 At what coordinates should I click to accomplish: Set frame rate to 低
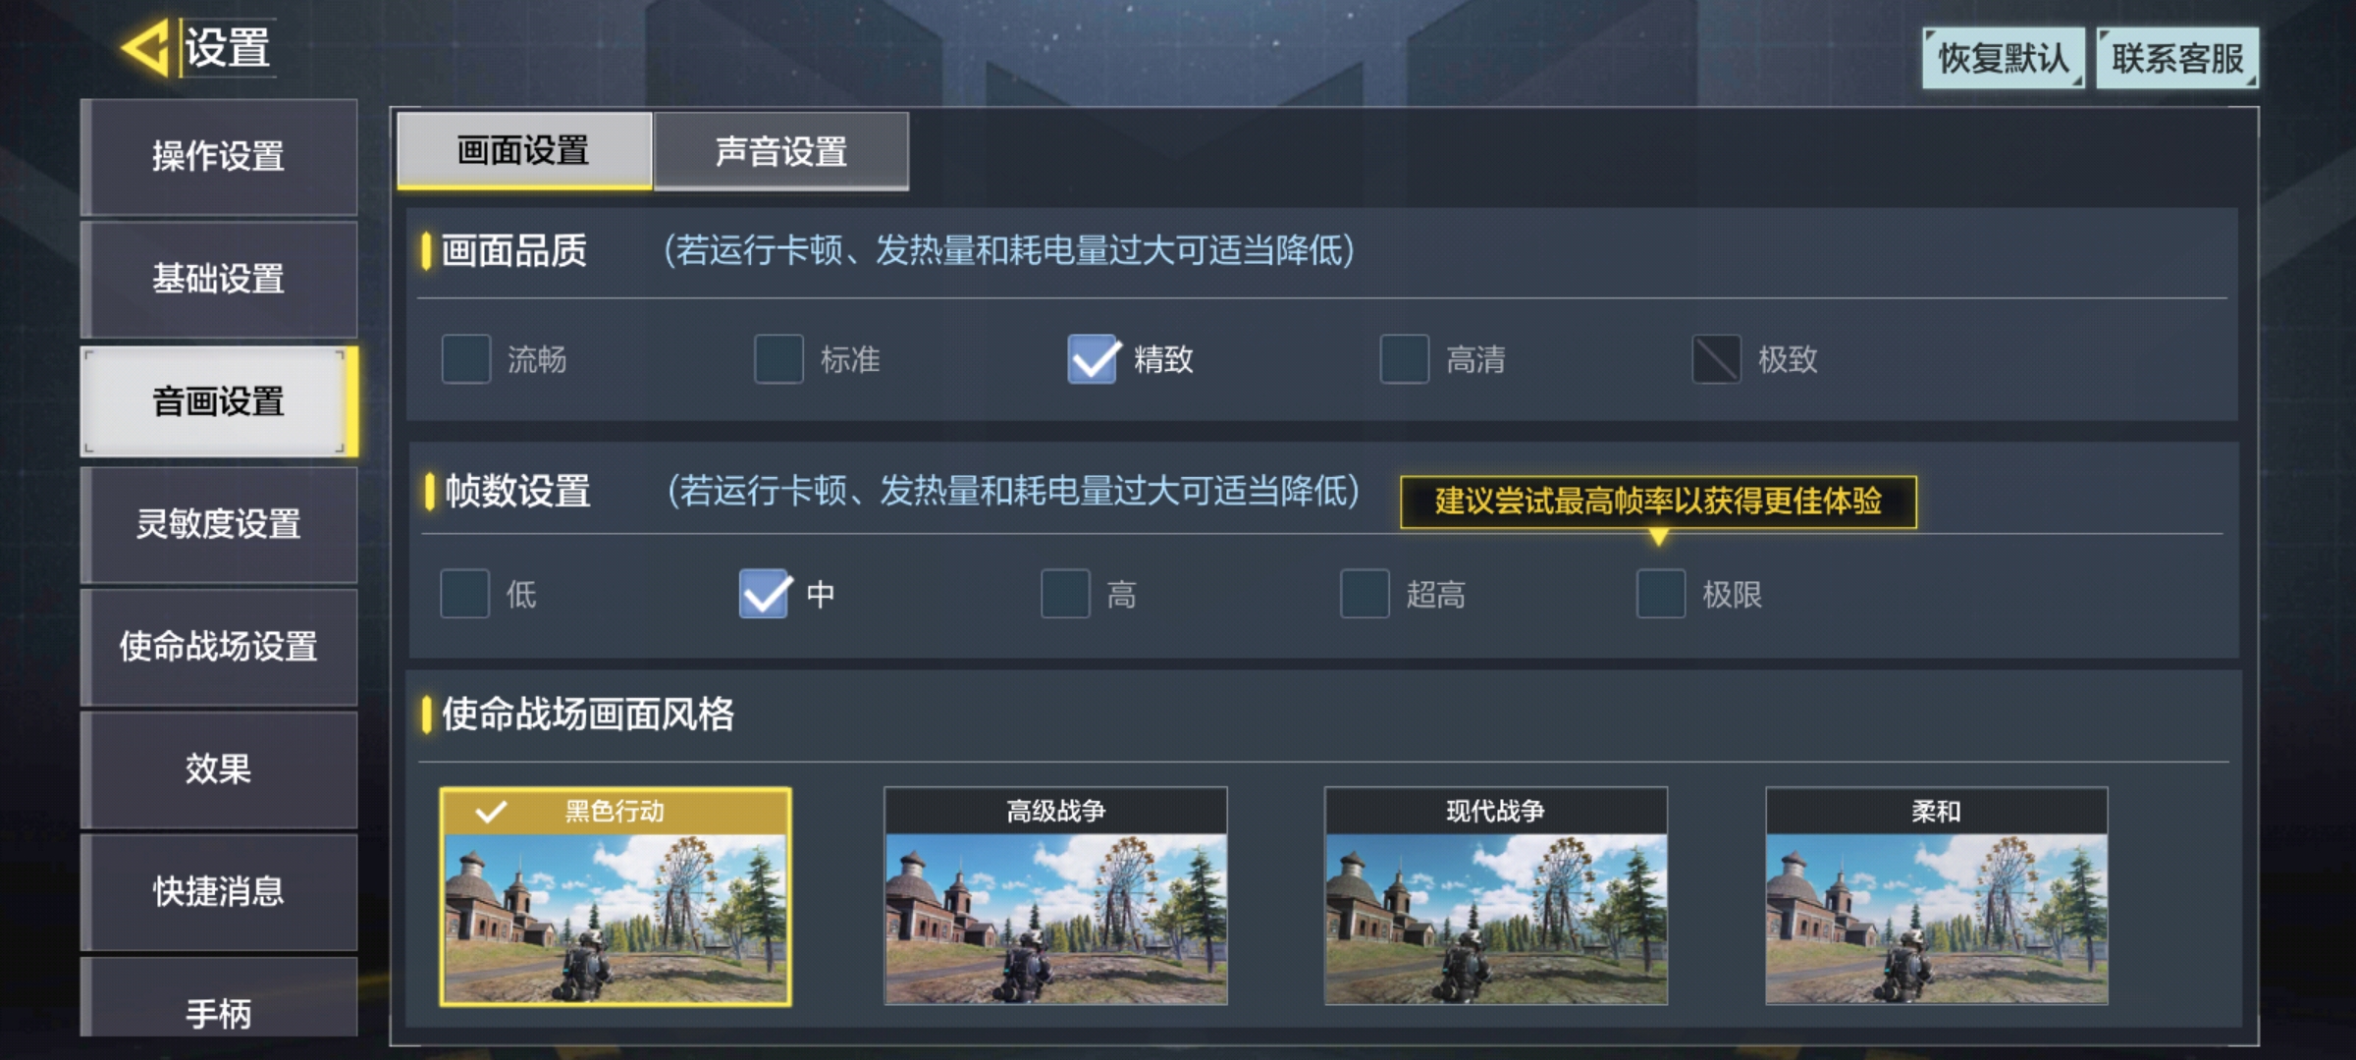465,594
